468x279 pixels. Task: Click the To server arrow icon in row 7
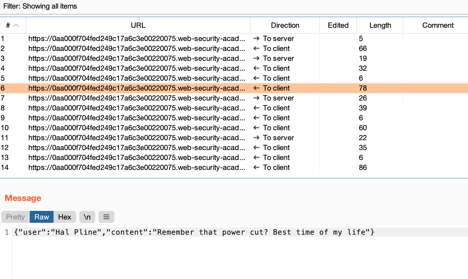point(256,98)
